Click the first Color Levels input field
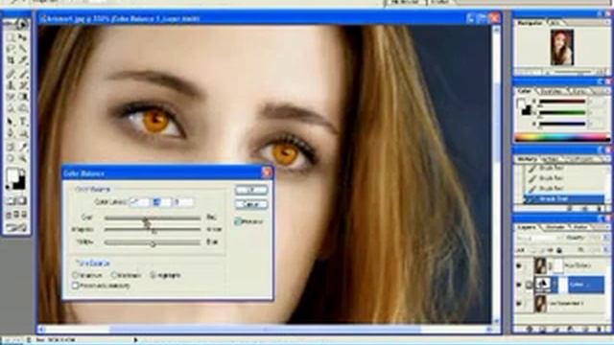The width and height of the screenshot is (614, 345). pos(139,202)
